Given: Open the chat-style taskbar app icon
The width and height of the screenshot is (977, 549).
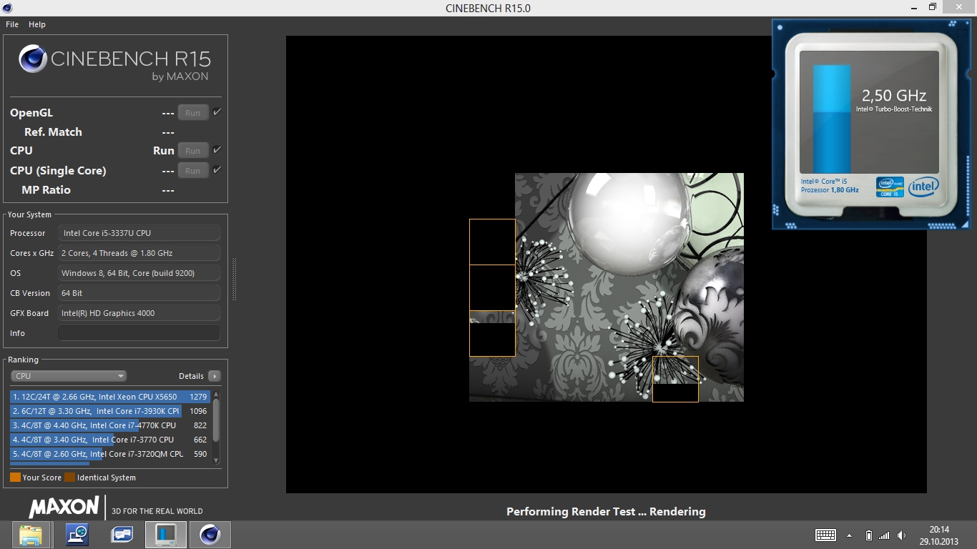Looking at the screenshot, I should click(x=122, y=535).
